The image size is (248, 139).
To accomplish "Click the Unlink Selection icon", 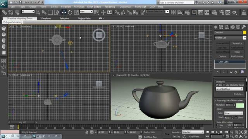I will click(x=11, y=12).
